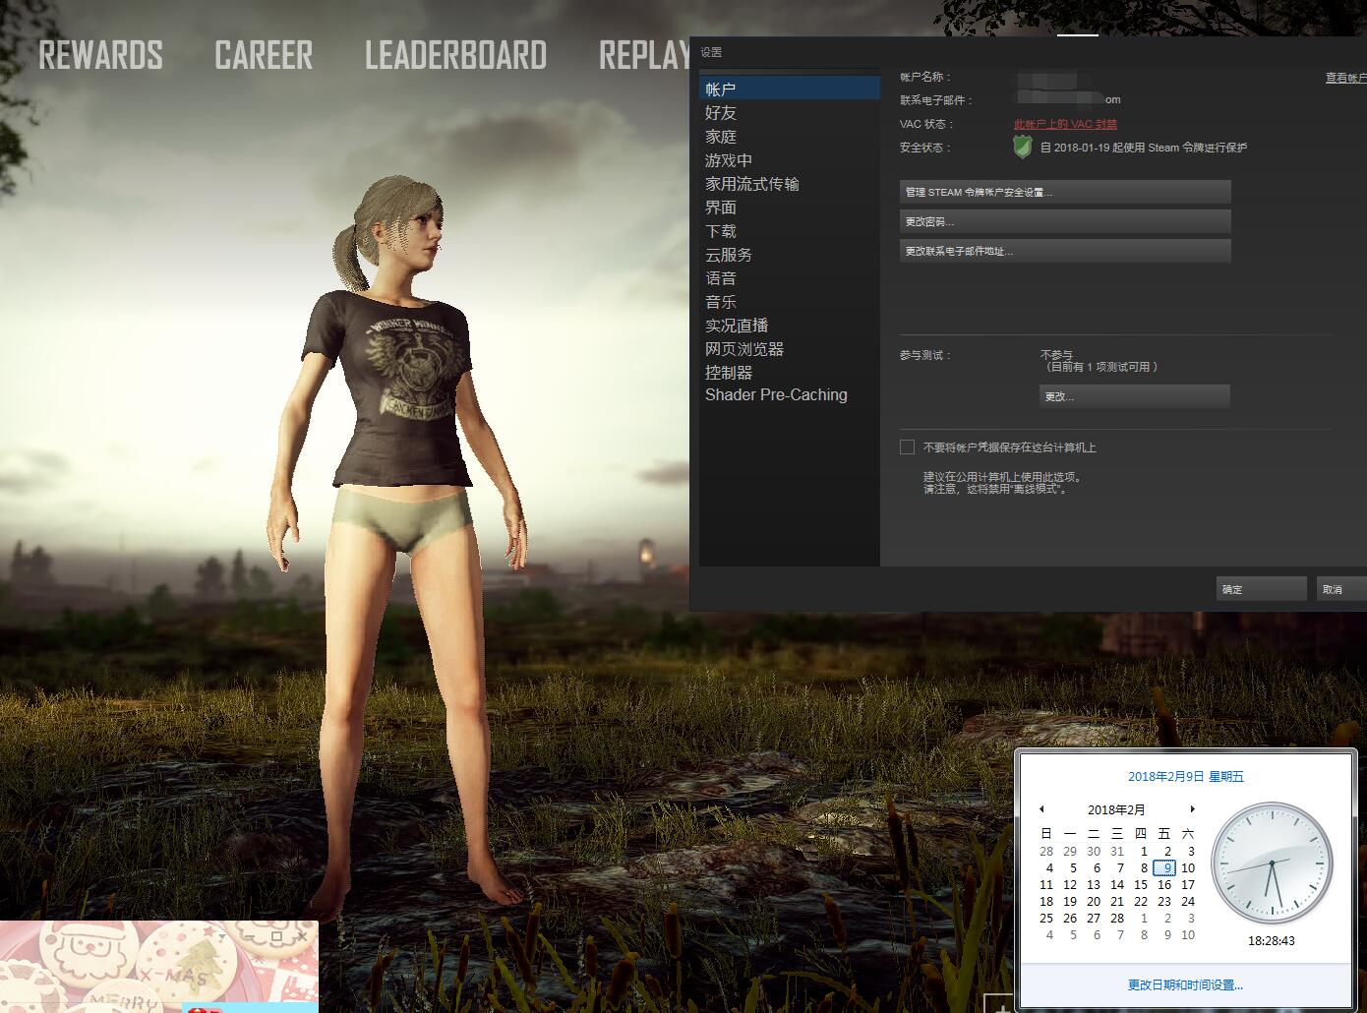Click the 查看帐户 link in settings
1367x1013 pixels.
(x=1345, y=78)
